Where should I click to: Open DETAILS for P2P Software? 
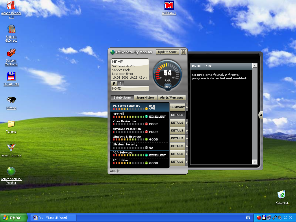coord(177,154)
